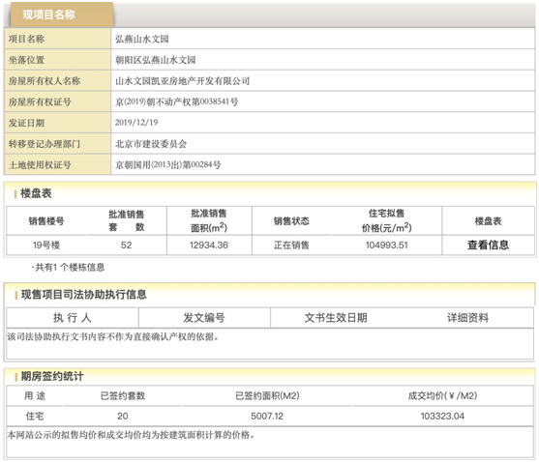
Task: Click the average deal price 103323.04
Action: tap(442, 416)
